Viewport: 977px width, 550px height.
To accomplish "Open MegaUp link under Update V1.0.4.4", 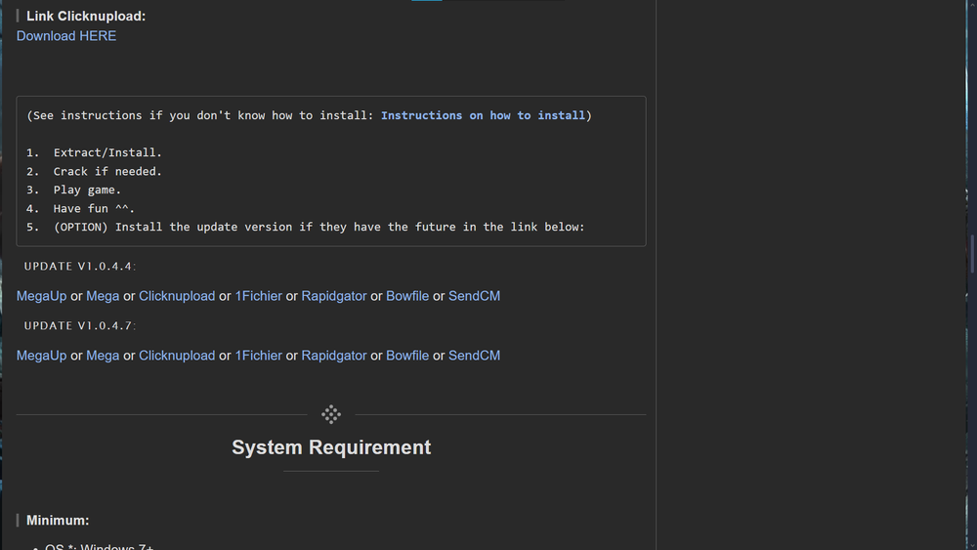I will click(41, 296).
